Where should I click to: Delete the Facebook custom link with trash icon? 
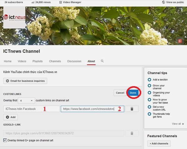click(x=132, y=109)
